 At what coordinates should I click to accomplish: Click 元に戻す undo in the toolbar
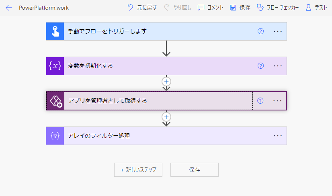(x=142, y=8)
